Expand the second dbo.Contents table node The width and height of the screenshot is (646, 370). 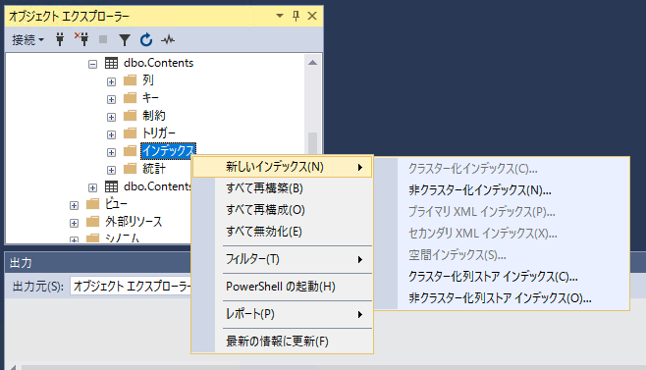[92, 187]
